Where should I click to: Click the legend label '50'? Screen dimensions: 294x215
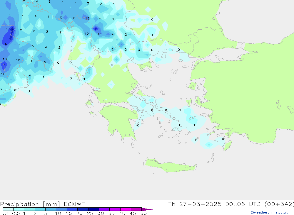tap(143, 213)
